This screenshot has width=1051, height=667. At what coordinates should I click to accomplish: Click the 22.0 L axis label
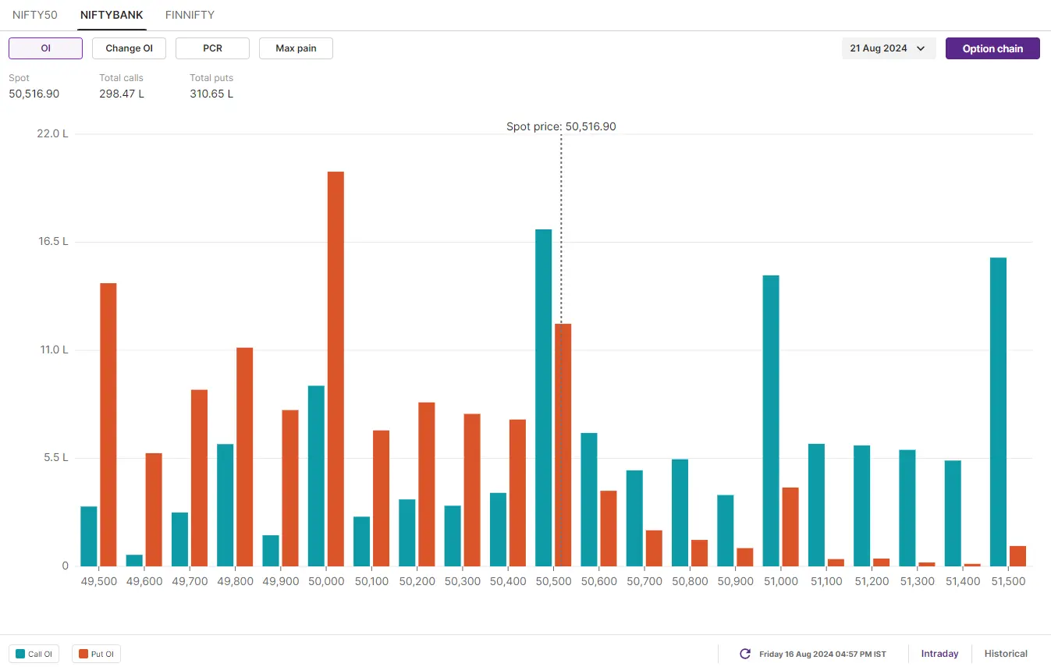tap(53, 133)
